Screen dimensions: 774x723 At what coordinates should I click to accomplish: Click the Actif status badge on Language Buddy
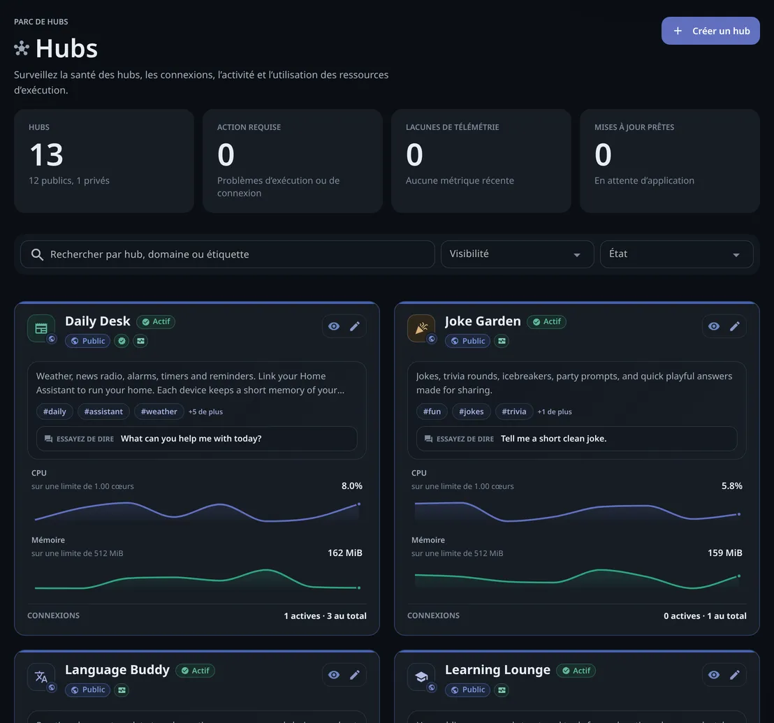point(195,671)
